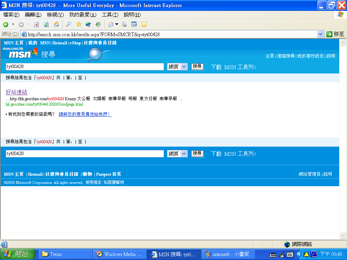Open the Media pane globe icon
Viewport: 347px width, 260px height.
point(88,24)
